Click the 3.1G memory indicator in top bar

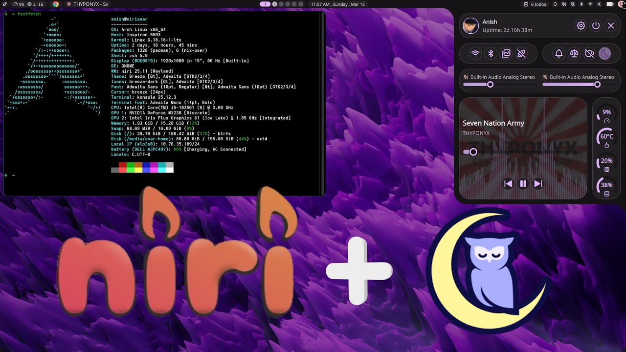(x=35, y=4)
